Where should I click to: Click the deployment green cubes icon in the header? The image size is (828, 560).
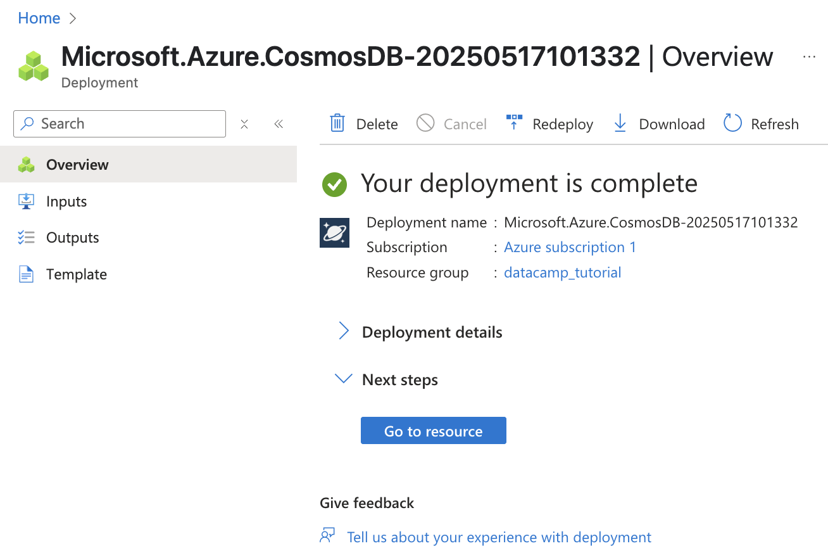point(33,66)
